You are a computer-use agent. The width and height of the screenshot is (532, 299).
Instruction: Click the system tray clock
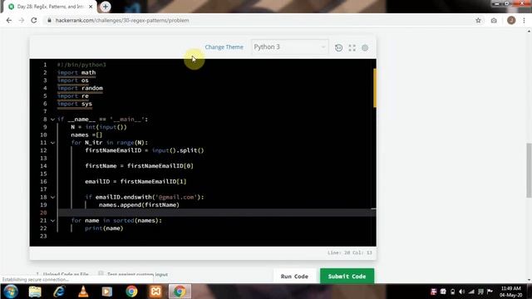click(510, 292)
